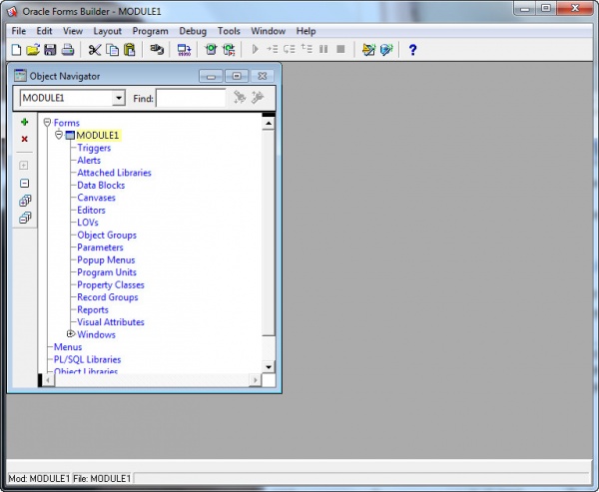Screen dimensions: 599x492
Task: Select the Triggers tree node
Action: (x=94, y=148)
